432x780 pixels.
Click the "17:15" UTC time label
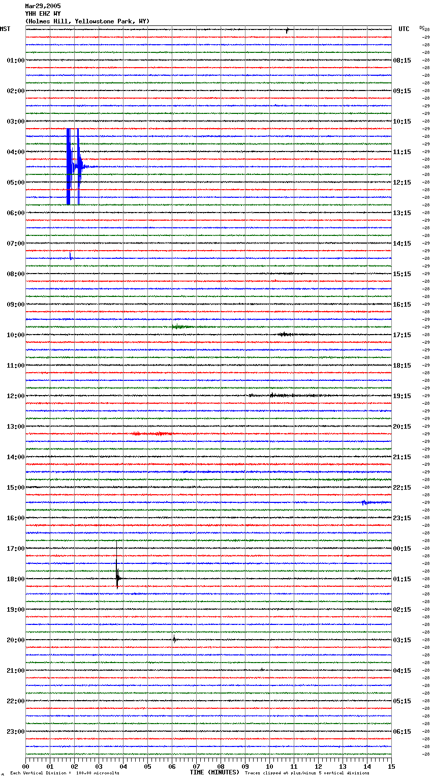tap(402, 335)
